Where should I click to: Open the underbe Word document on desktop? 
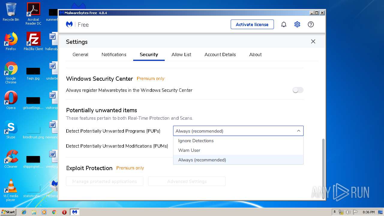(x=52, y=70)
